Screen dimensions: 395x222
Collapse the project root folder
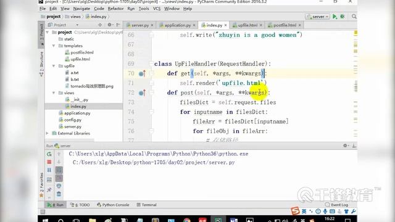[48, 32]
